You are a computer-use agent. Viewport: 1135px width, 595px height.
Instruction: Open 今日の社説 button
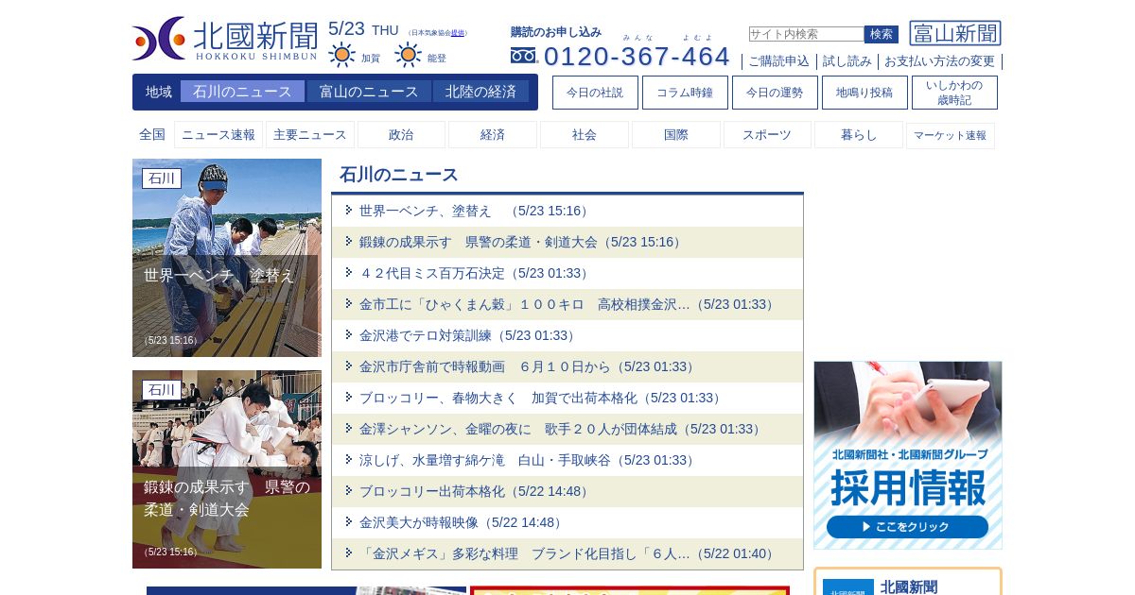[x=595, y=93]
